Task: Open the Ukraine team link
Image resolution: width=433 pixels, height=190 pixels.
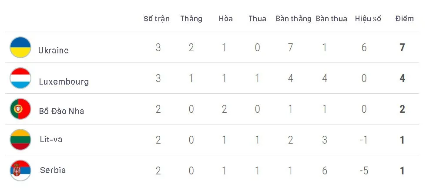Action: (53, 50)
